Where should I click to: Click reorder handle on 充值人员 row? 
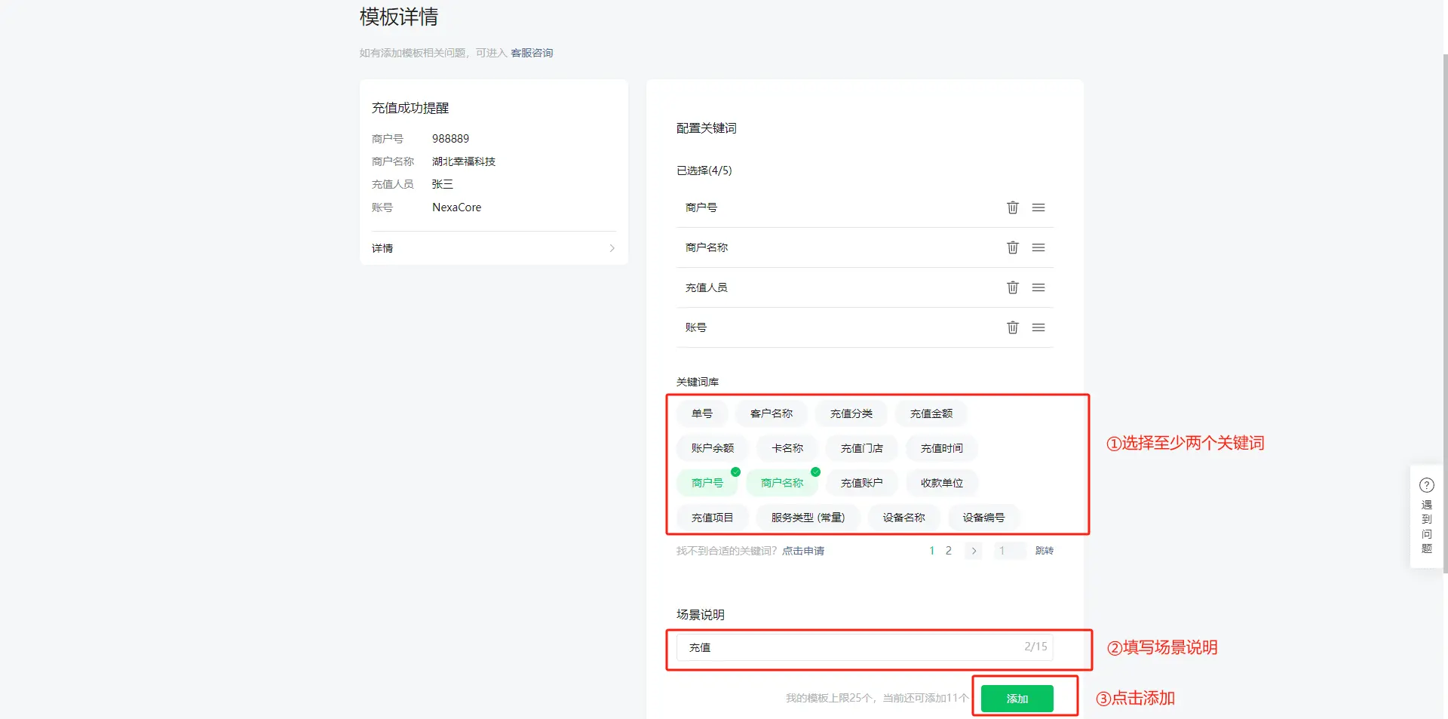click(1038, 287)
